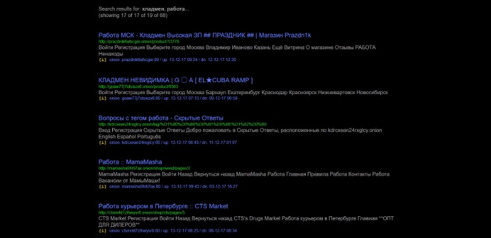
Task: Click the 'onion: mamasha...' status line
Action: [x=173, y=187]
